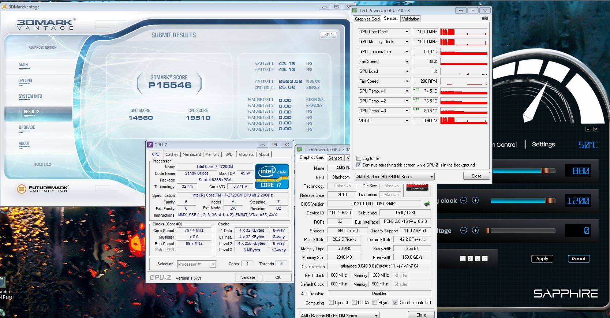Open Graphics Card tab in GPU-Z Sensors window

(x=367, y=19)
